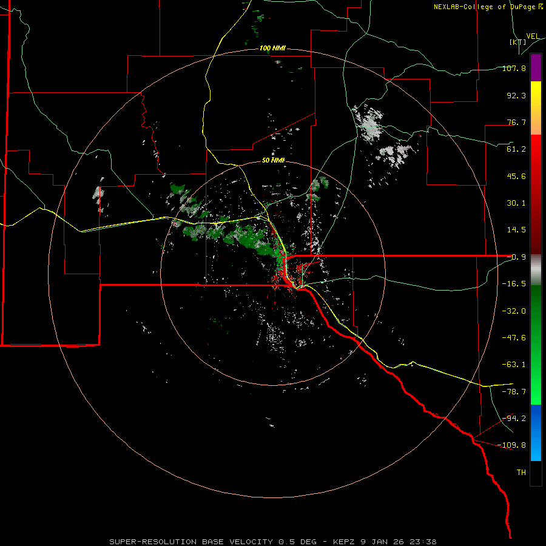Click the 61.2 velocity scale value

516,149
